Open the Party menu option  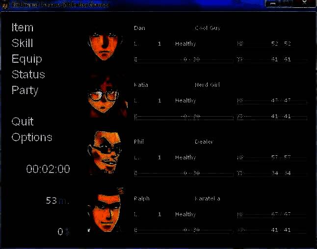click(x=25, y=90)
